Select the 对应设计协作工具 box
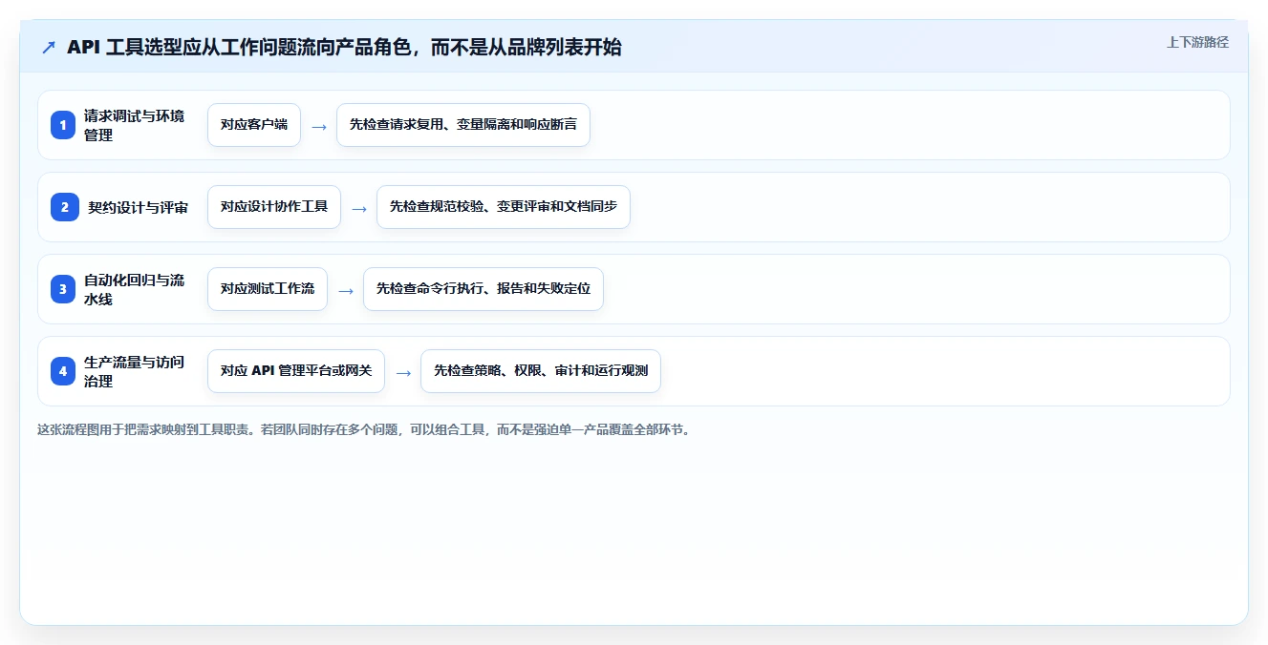The width and height of the screenshot is (1268, 645). 274,207
